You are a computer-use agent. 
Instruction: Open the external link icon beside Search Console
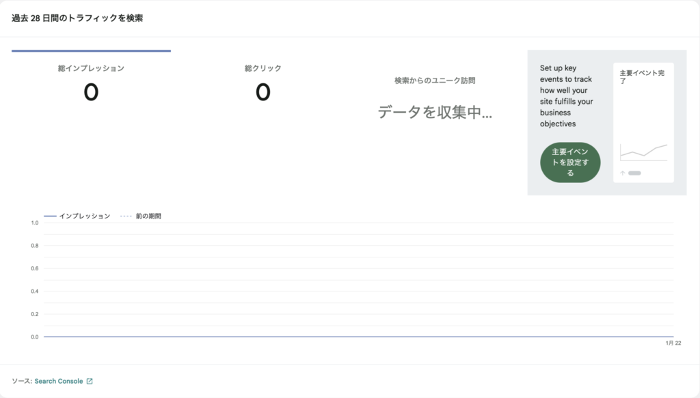pos(90,382)
